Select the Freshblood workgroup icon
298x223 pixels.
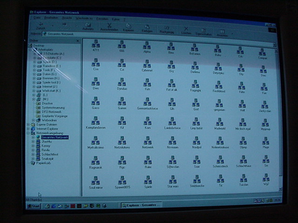[219, 87]
